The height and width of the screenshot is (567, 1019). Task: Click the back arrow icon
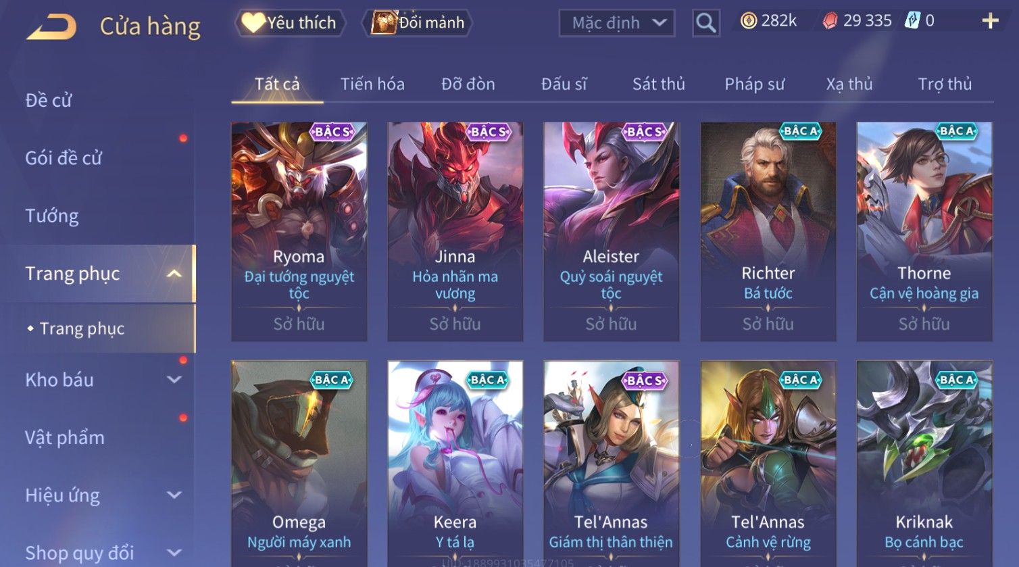pos(51,26)
